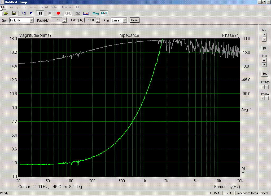Click the Ready status text

click(4, 193)
